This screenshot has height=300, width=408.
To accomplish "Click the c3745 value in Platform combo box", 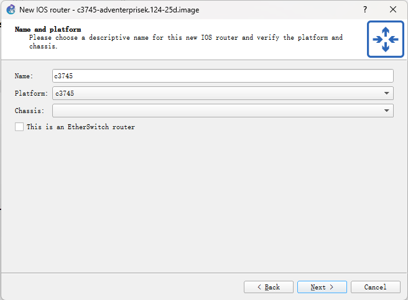I will (65, 94).
